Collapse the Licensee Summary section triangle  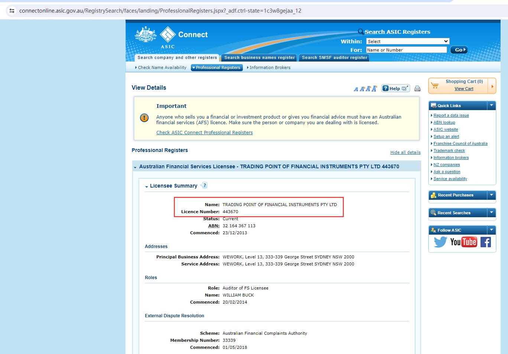pos(147,186)
